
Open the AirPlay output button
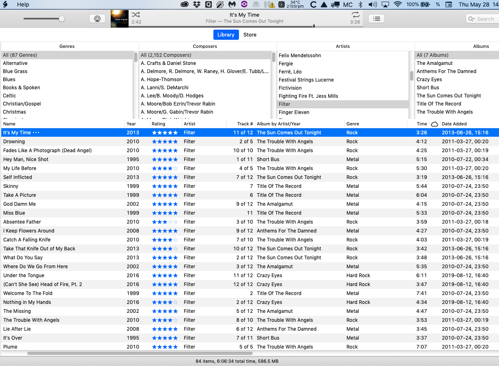(x=97, y=19)
